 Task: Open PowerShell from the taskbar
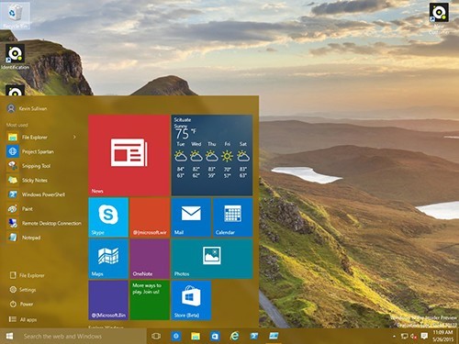tap(254, 337)
